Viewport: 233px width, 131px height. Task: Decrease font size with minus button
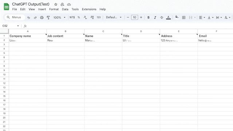click(128, 17)
